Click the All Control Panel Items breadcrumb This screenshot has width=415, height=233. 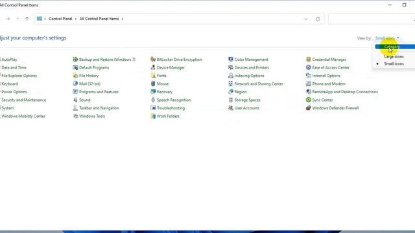tap(99, 19)
